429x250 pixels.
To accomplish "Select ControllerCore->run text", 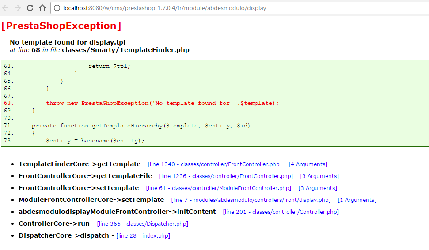I will [x=54, y=224].
